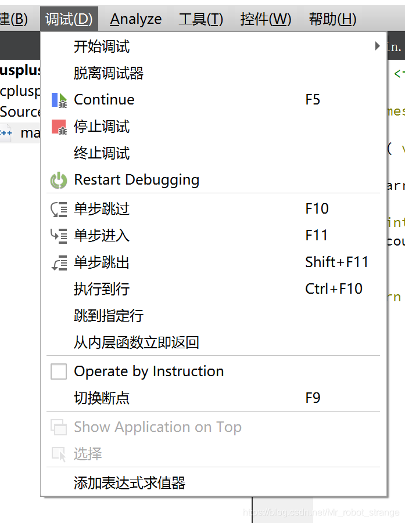Open the Analyze menu
The height and width of the screenshot is (523, 405).
[x=136, y=19]
